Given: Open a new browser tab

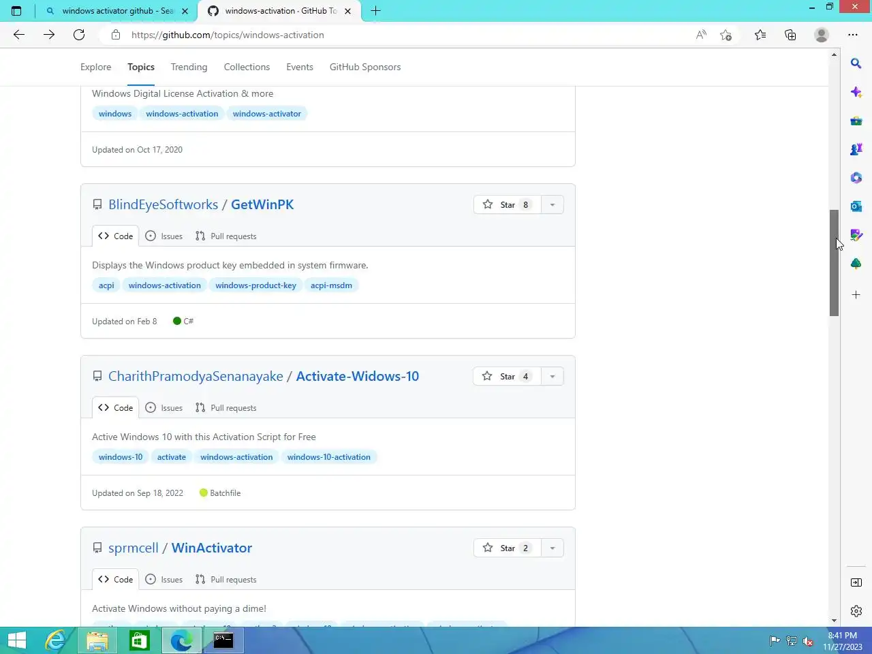Looking at the screenshot, I should (375, 11).
